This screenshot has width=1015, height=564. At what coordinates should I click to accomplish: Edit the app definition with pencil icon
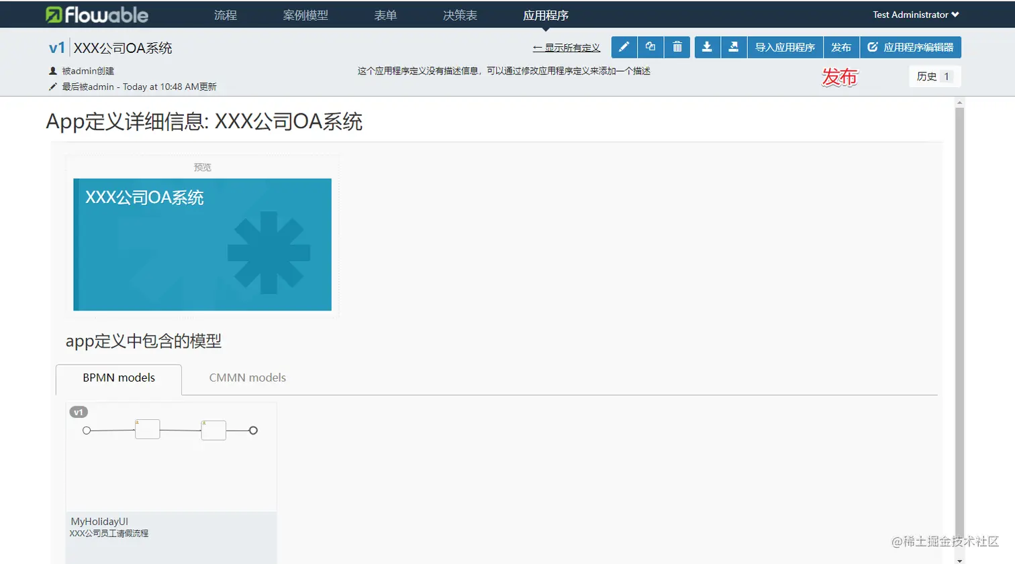[x=623, y=47]
